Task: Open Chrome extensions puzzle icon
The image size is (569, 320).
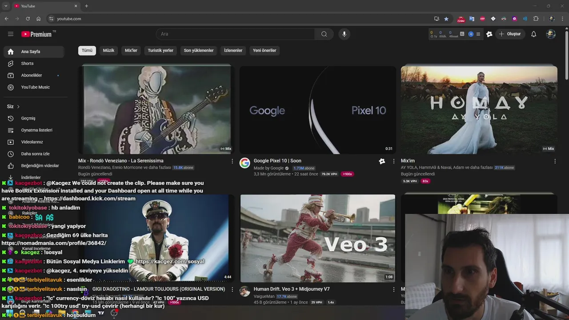Action: coord(536,19)
